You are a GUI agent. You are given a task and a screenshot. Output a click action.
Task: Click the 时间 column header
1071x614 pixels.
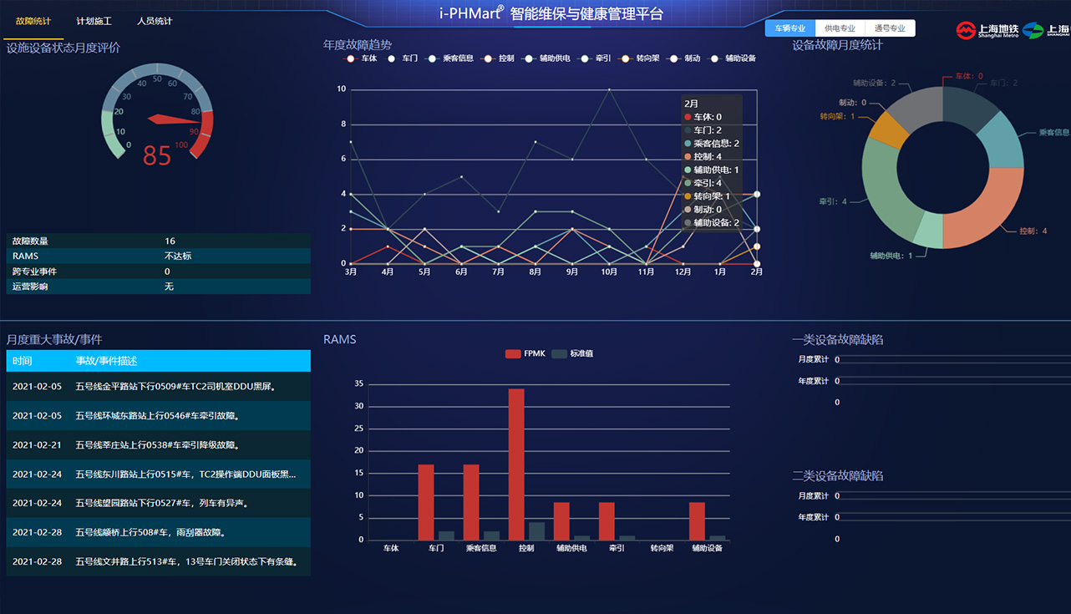pos(23,361)
